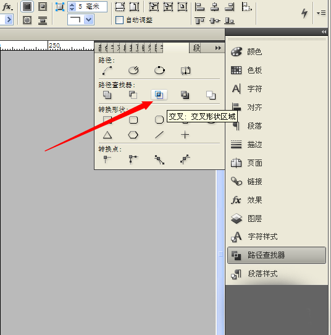Collapse the right dock panels to icons
The height and width of the screenshot is (335, 331).
coord(324,32)
